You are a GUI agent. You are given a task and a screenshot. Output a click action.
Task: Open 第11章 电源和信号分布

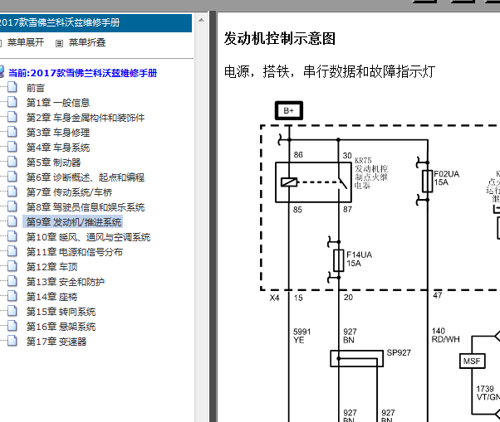75,252
